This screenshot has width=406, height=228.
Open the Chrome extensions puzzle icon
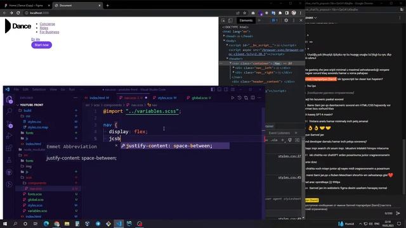[x=280, y=13]
